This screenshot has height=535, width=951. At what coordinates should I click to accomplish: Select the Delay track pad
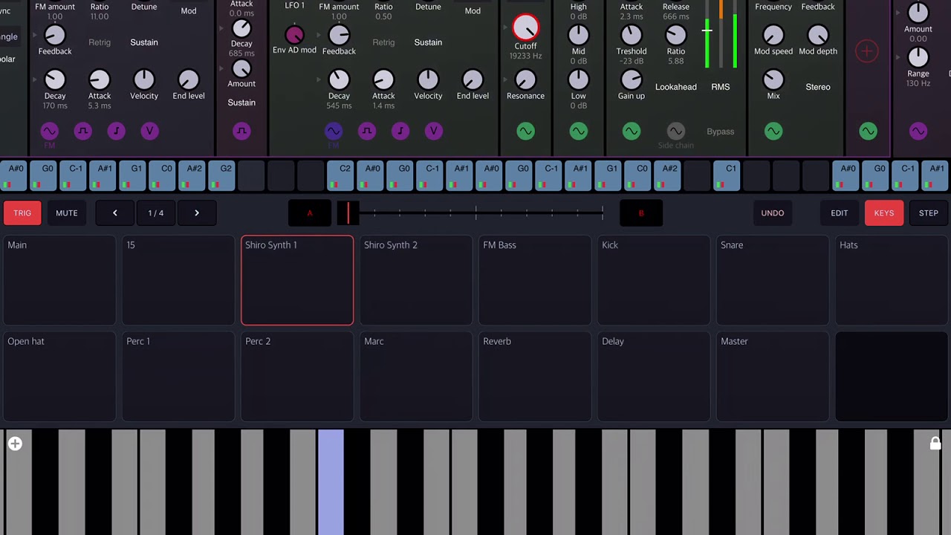pyautogui.click(x=654, y=377)
